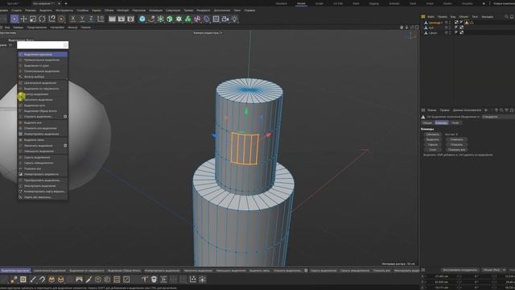515x290 pixels.
Task: Select the Scale tool
Action: point(32,19)
